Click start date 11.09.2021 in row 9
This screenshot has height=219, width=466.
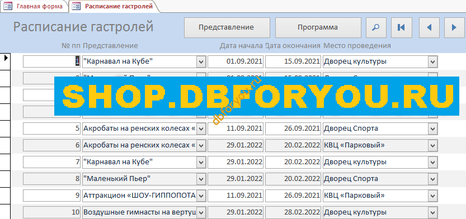(x=236, y=196)
